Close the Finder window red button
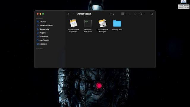 [x=38, y=14]
